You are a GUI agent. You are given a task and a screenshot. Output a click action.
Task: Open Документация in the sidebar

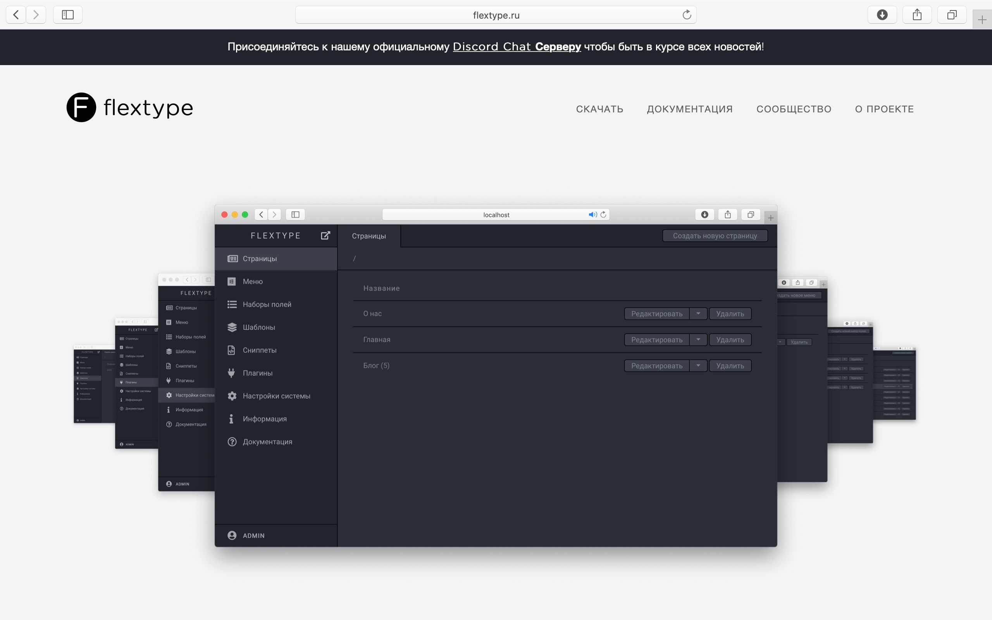(276, 442)
